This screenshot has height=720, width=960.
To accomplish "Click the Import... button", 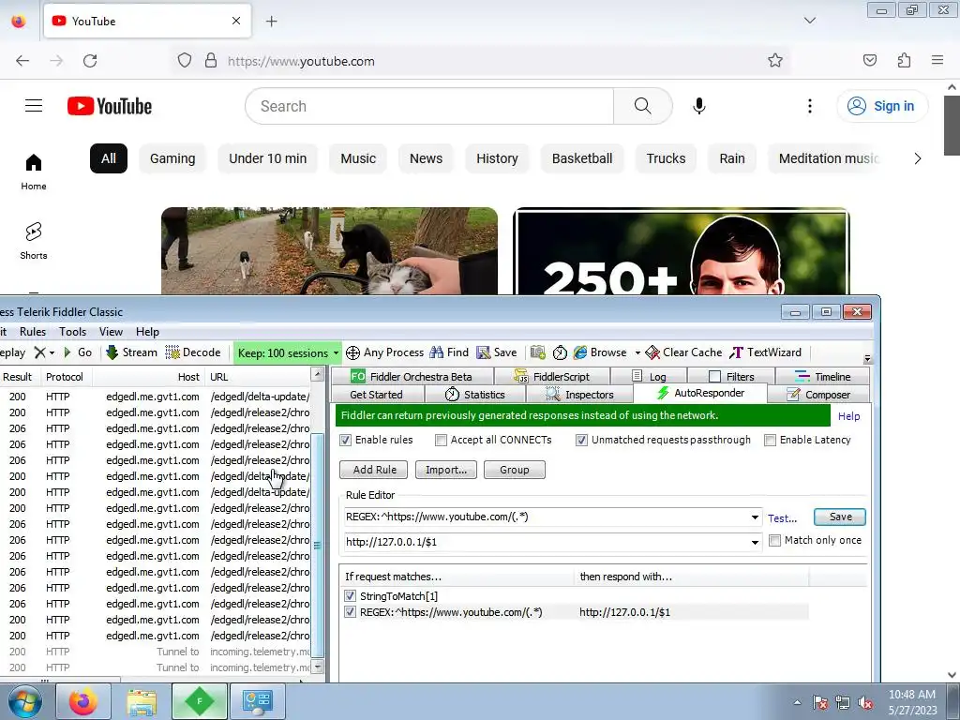I will tap(445, 470).
